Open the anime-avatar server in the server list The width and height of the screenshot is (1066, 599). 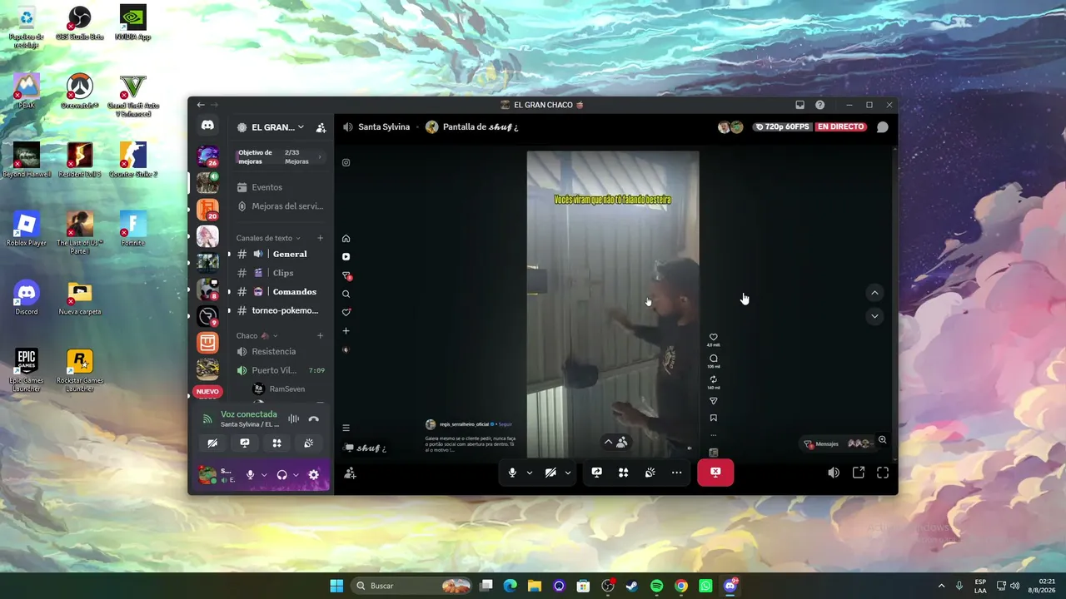[x=207, y=235]
